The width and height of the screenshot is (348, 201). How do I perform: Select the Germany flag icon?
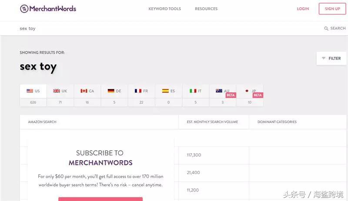click(111, 91)
